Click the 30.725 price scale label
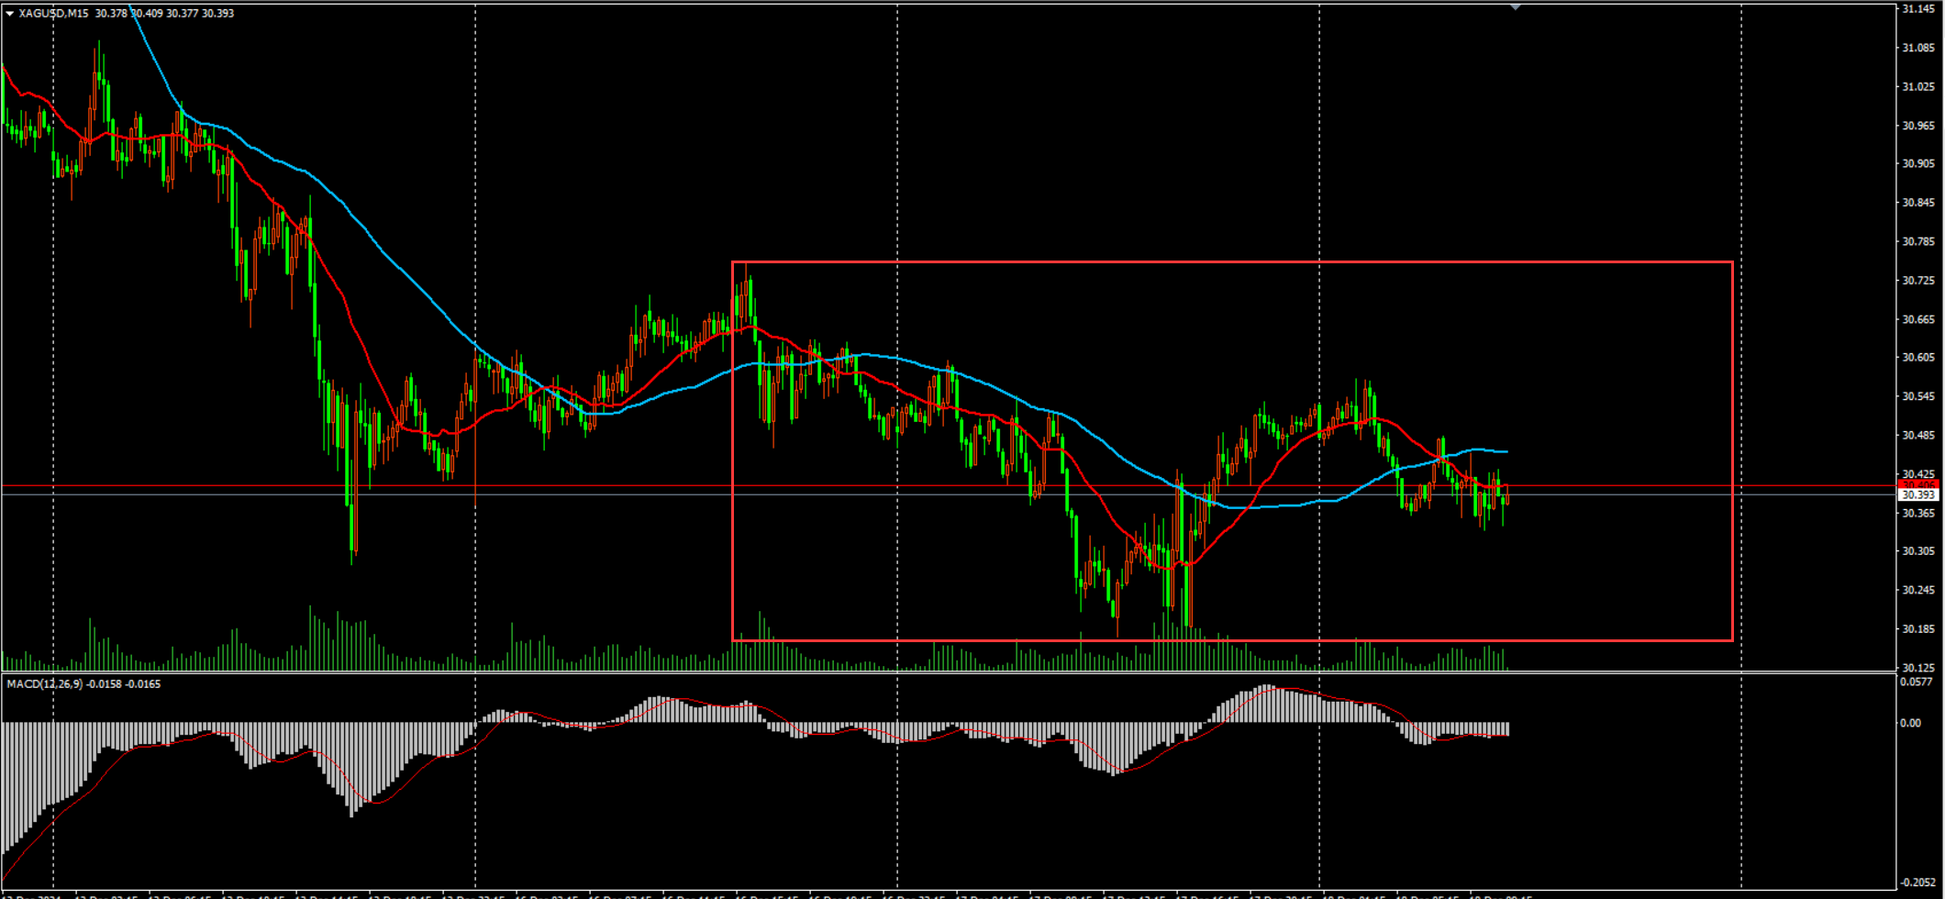The height and width of the screenshot is (899, 1945). pyautogui.click(x=1918, y=281)
